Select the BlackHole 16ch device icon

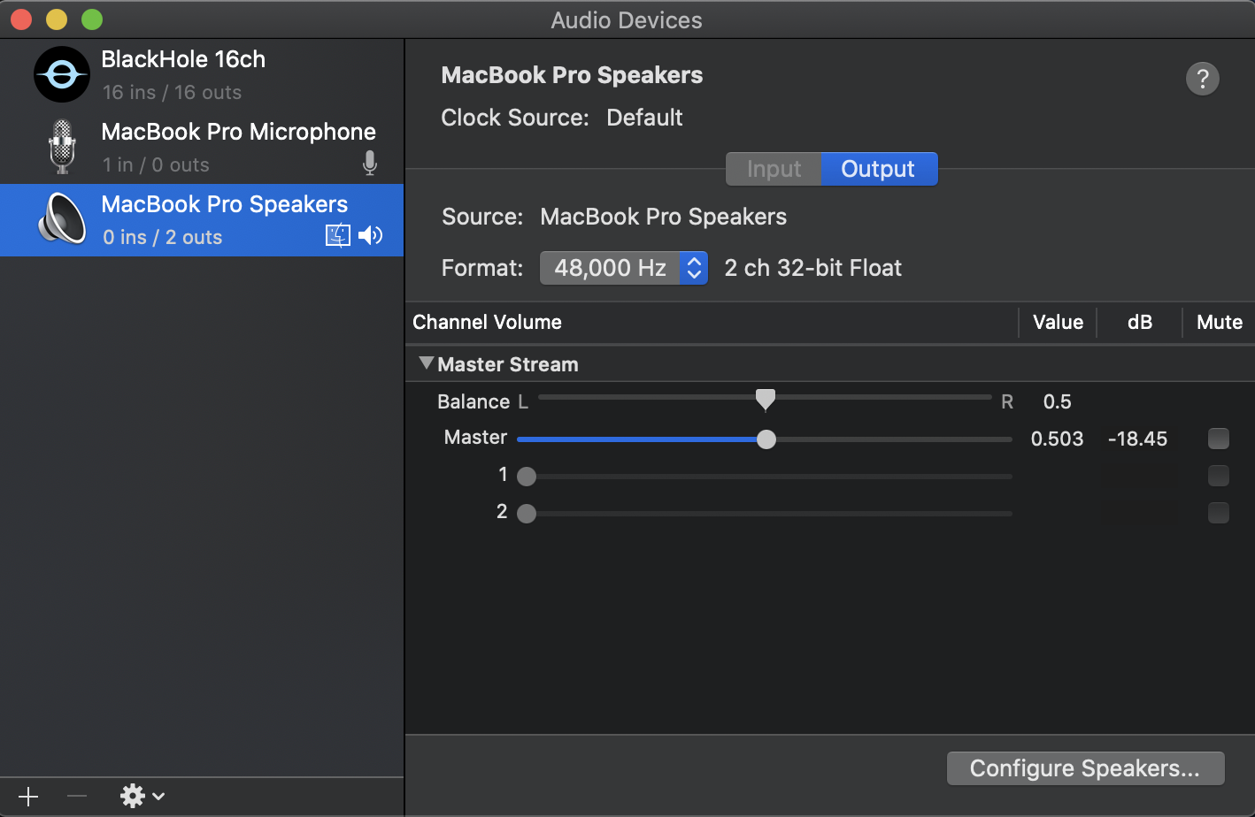point(62,75)
